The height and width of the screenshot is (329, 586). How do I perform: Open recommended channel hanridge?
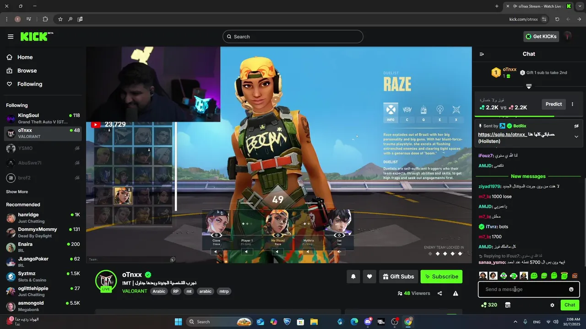tap(43, 218)
